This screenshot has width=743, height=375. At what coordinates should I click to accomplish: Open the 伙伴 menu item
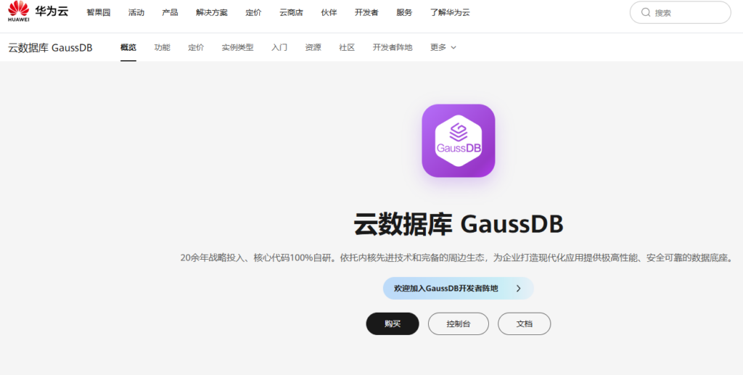pyautogui.click(x=329, y=13)
